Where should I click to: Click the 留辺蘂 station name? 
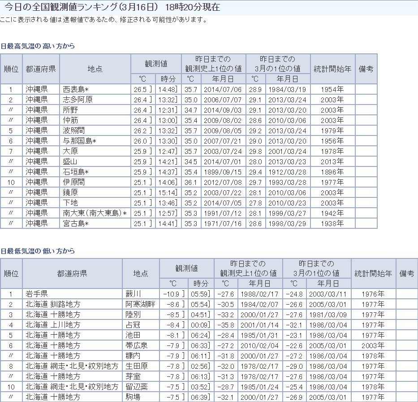(x=137, y=387)
